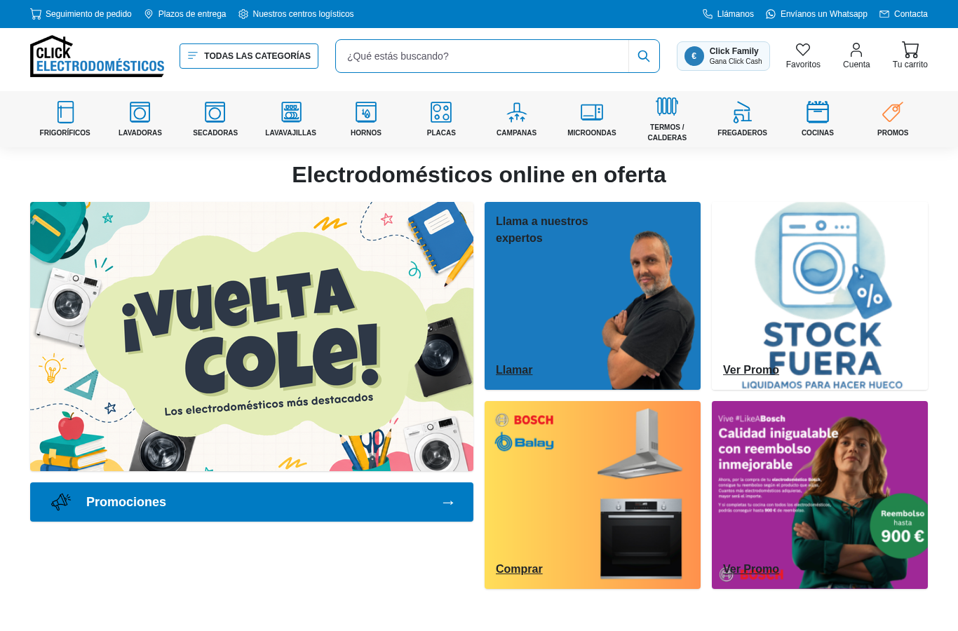Click the Seguimiento de pedido link

click(x=88, y=14)
